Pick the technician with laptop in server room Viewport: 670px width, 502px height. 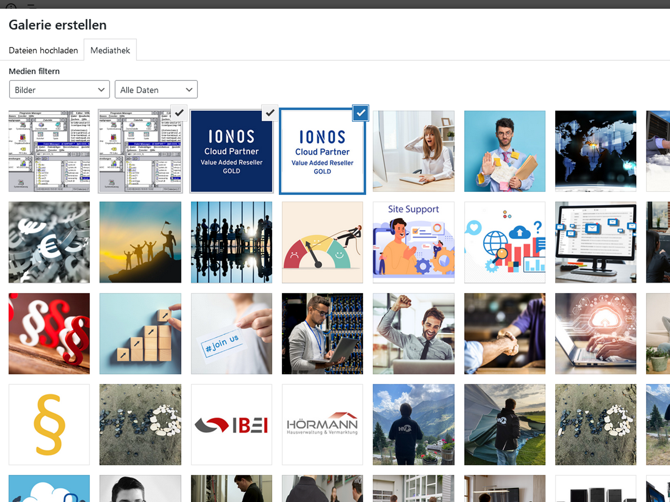322,333
